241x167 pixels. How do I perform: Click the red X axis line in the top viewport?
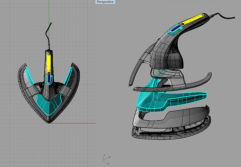pyautogui.click(x=77, y=123)
